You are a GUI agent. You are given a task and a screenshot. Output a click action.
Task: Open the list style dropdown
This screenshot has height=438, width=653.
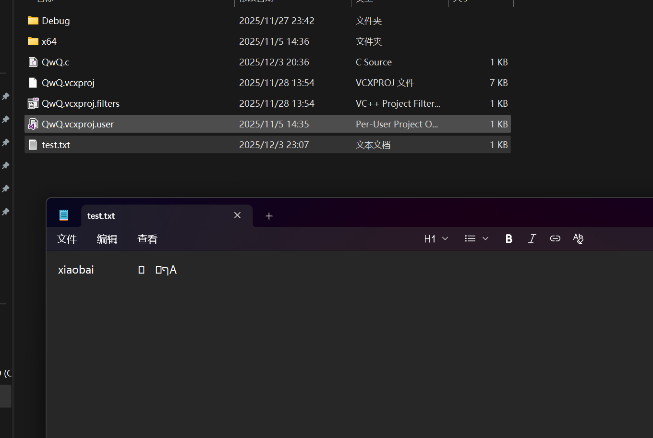click(477, 238)
